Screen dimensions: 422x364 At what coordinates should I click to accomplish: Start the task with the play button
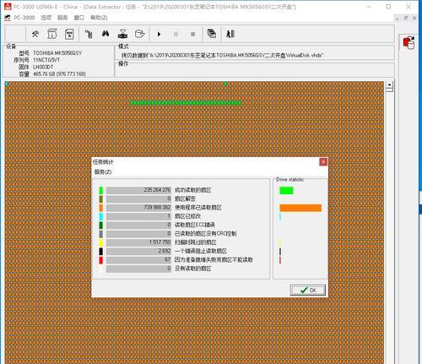pyautogui.click(x=159, y=34)
